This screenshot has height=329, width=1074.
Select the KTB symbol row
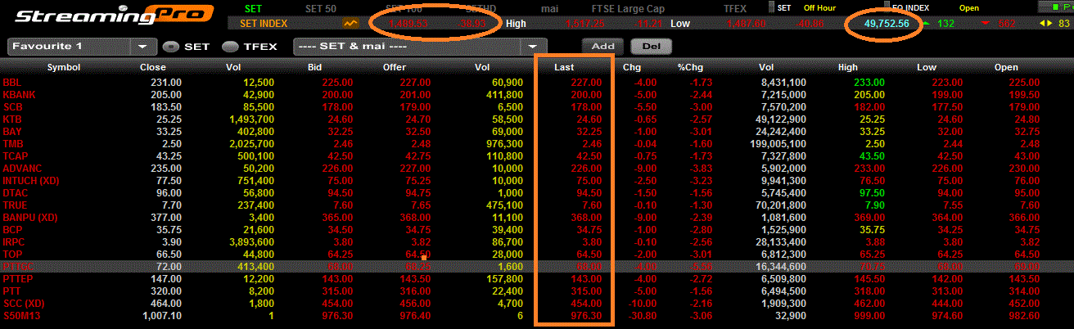(537, 119)
